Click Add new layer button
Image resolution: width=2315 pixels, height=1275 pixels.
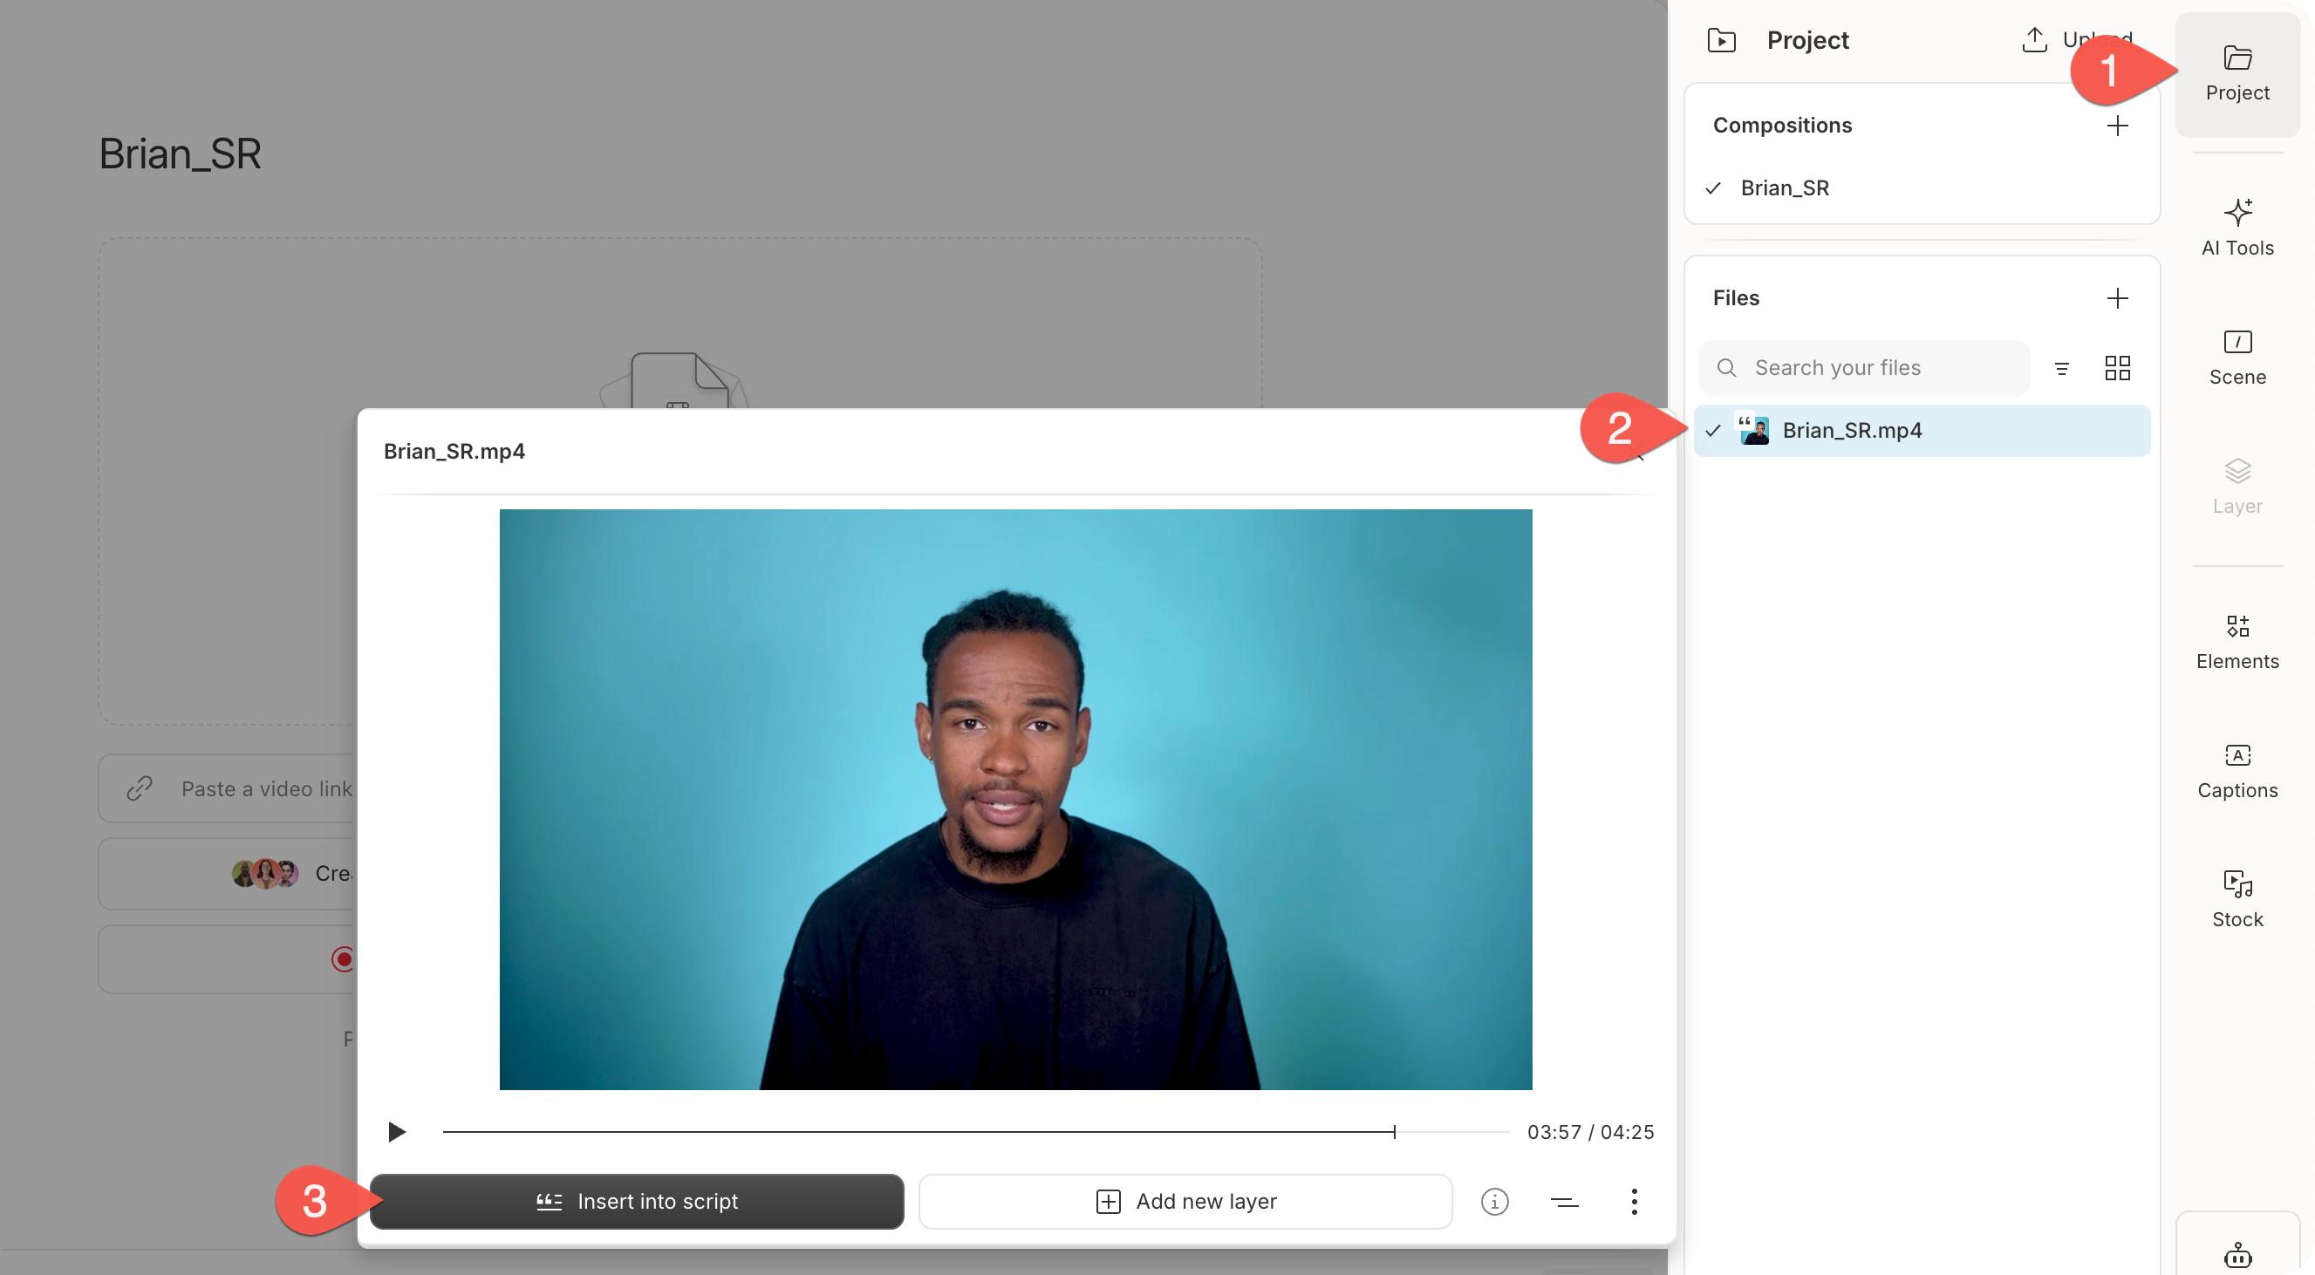[1185, 1202]
